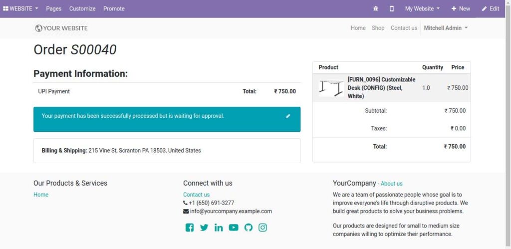511x249 pixels.
Task: Open the My Website dropdown
Action: pyautogui.click(x=422, y=8)
